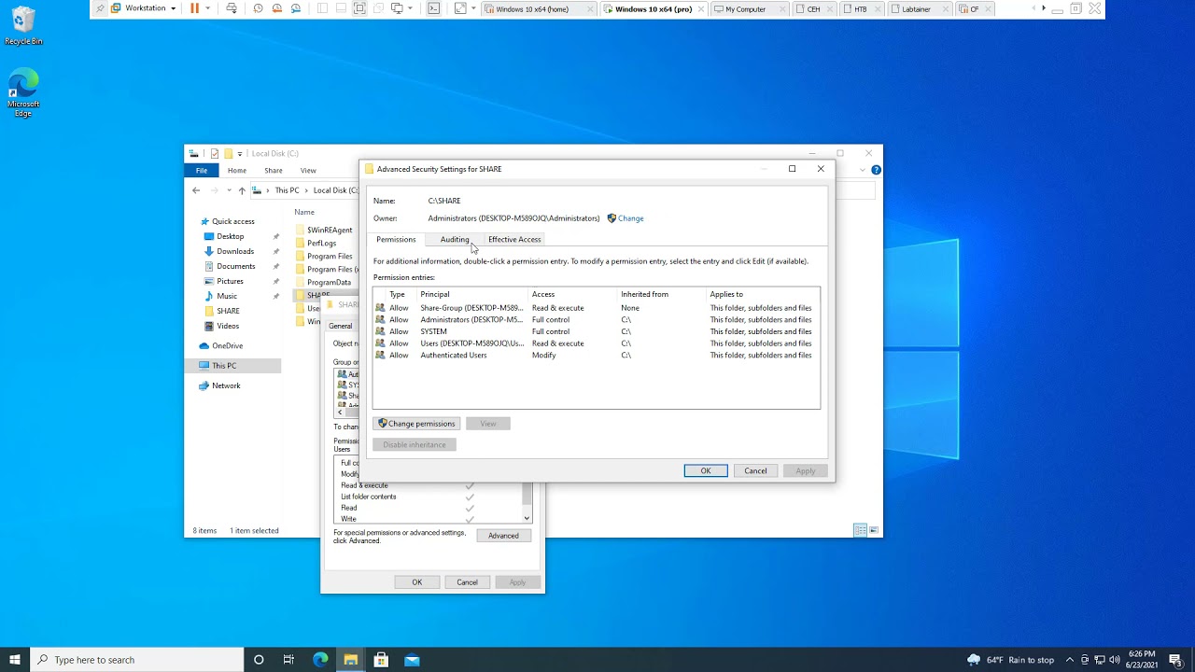1195x672 pixels.
Task: Open Microsoft Edge desktop shortcut
Action: pos(23,91)
